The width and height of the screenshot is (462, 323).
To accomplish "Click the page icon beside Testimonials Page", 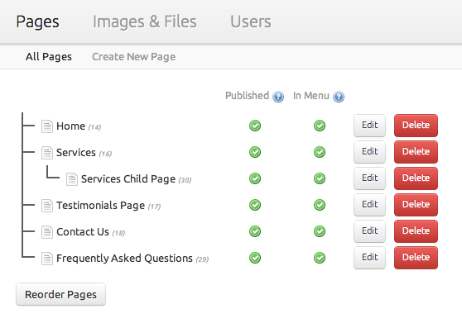I will (47, 206).
